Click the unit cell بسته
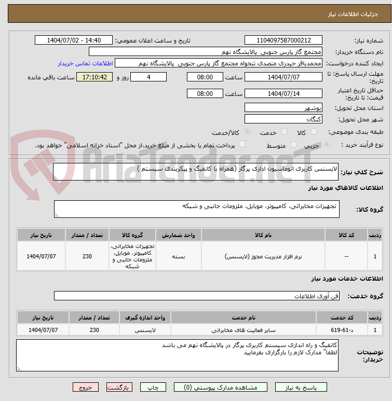The width and height of the screenshot is (392, 401). coord(179,256)
